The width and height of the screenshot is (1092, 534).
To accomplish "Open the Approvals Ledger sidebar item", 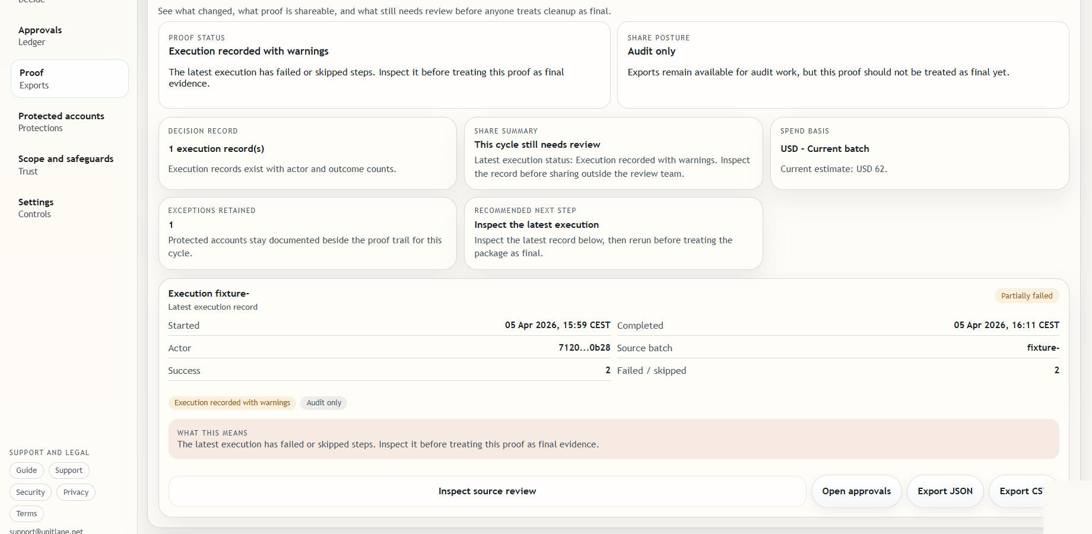I will [x=40, y=36].
